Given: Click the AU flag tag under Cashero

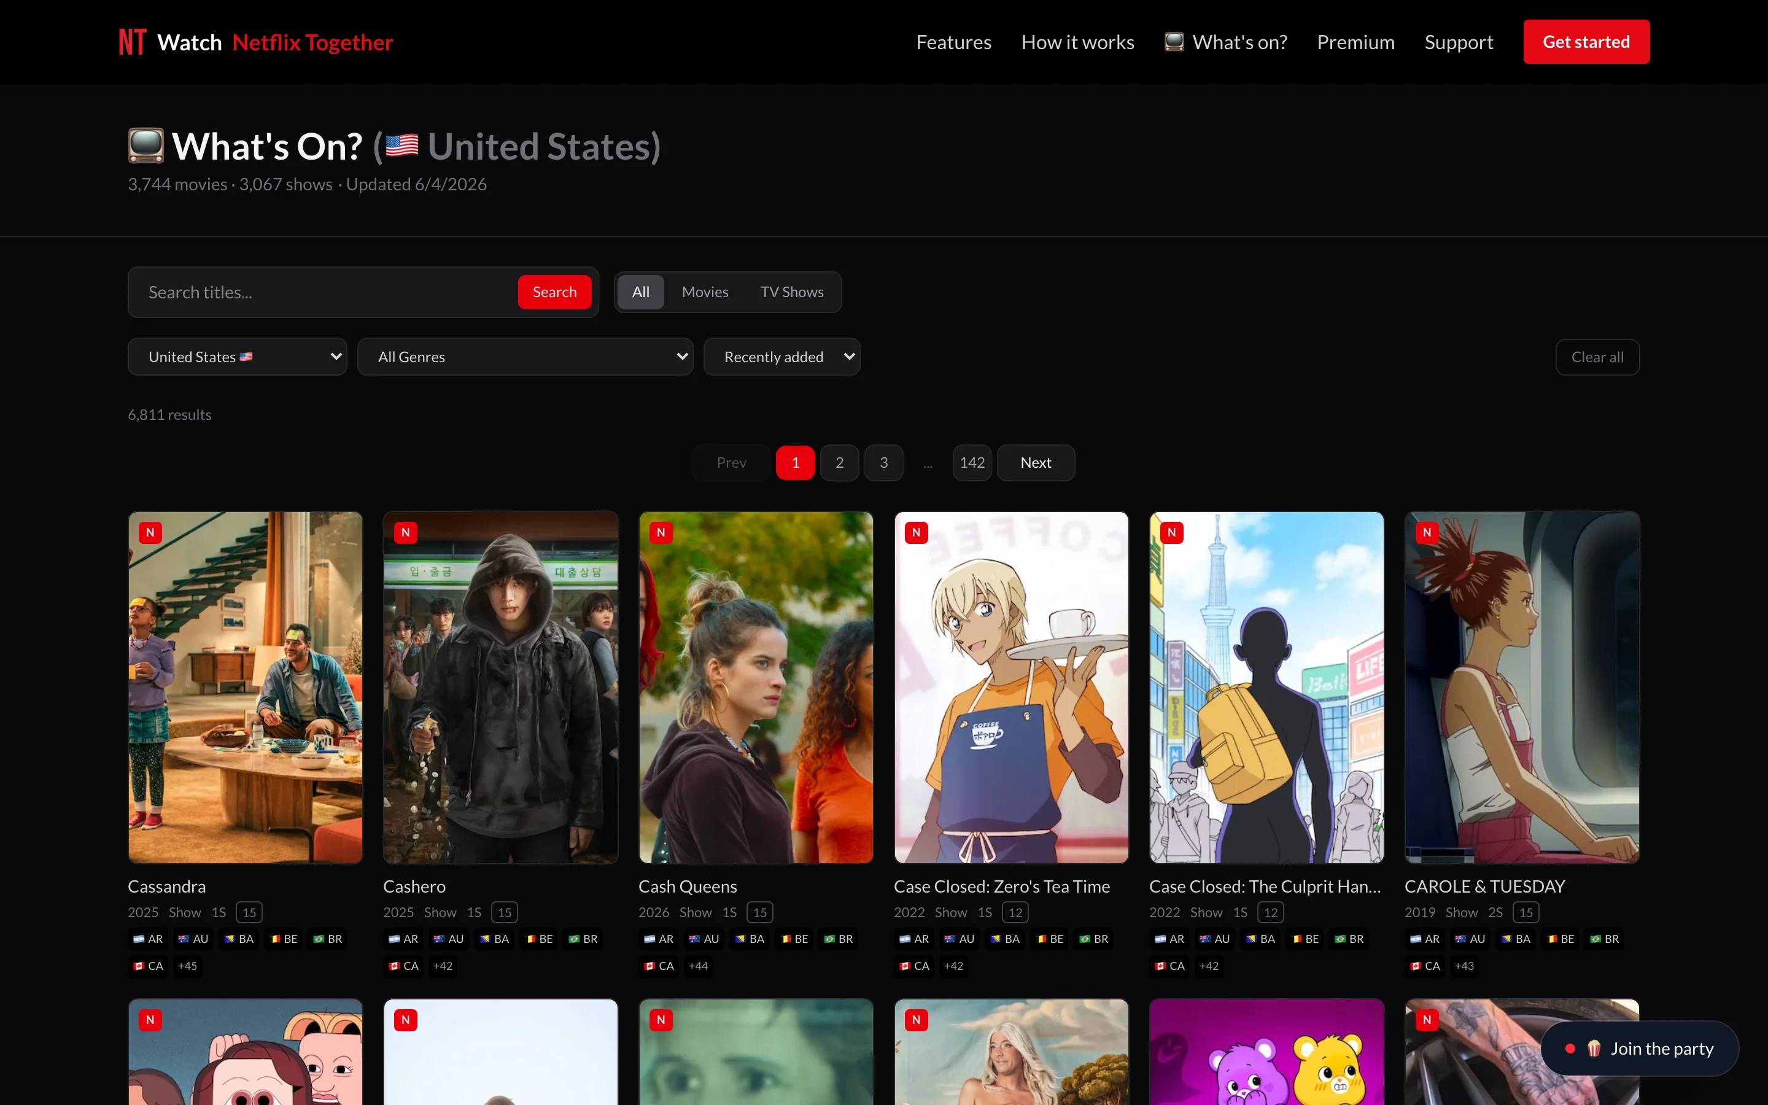Looking at the screenshot, I should pos(448,939).
